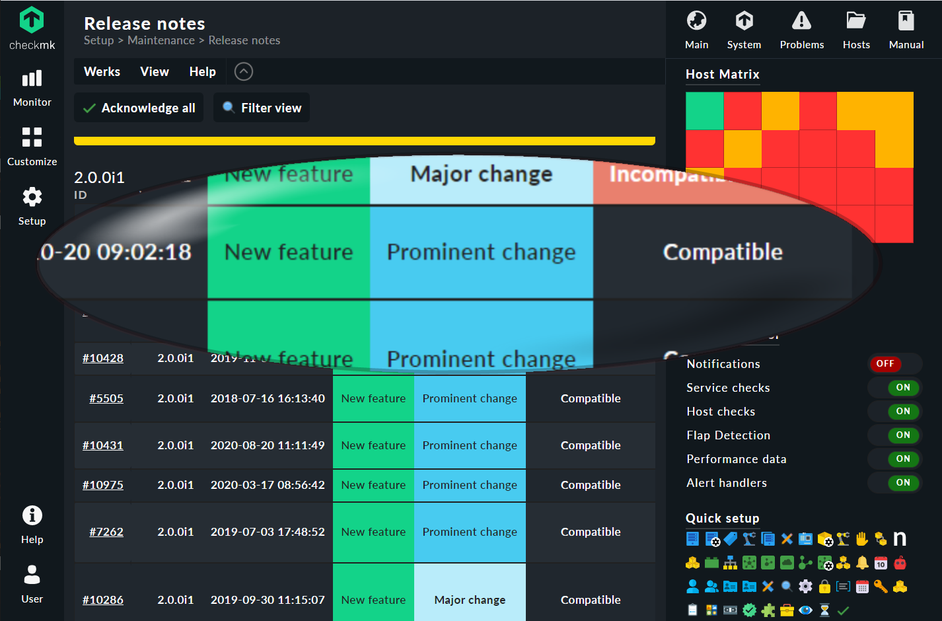Click the notification bell in Quick setup
942x621 pixels.
pos(862,563)
